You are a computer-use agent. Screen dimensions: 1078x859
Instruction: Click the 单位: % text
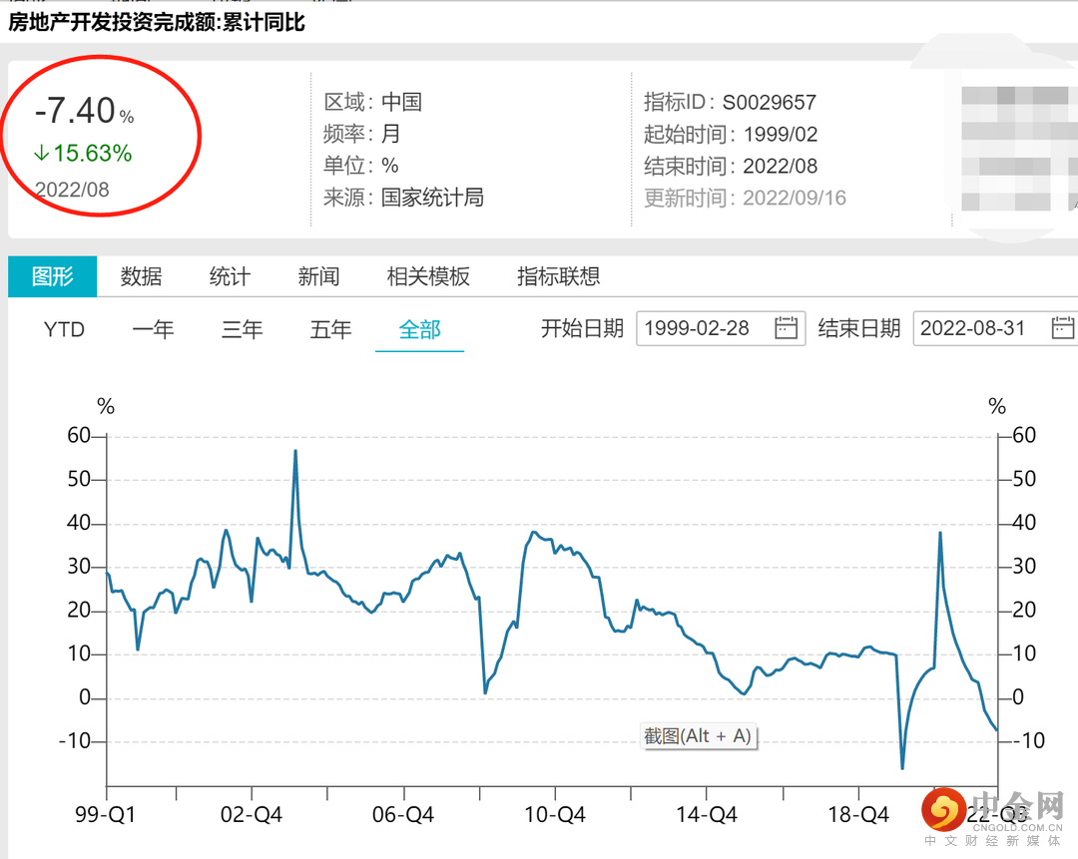tap(361, 166)
